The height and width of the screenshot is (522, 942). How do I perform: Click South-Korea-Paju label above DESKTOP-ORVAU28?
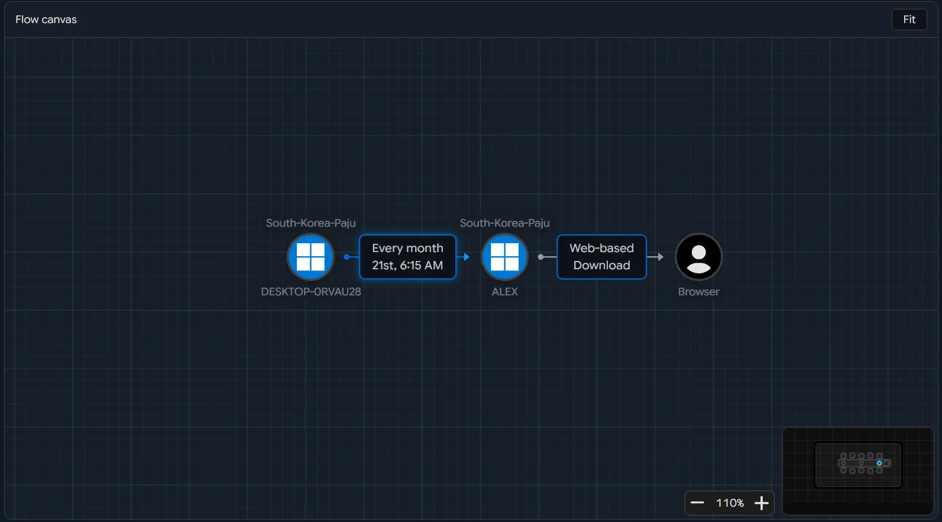(310, 223)
